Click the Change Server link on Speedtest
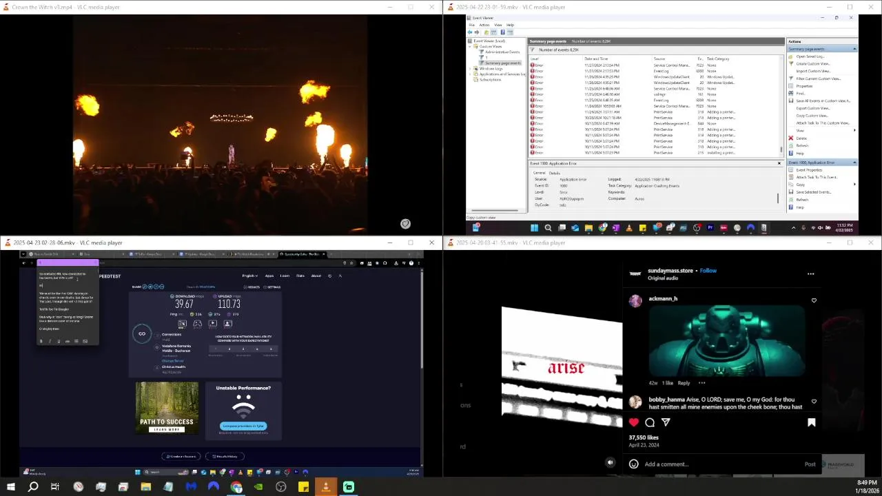The width and height of the screenshot is (882, 496). 172,361
